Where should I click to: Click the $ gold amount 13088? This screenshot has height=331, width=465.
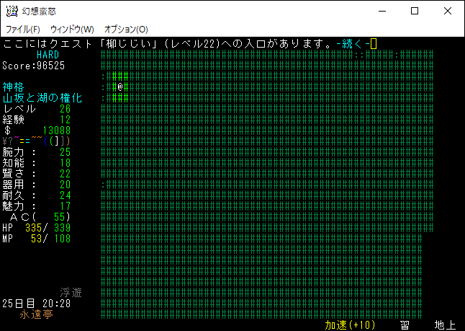56,131
